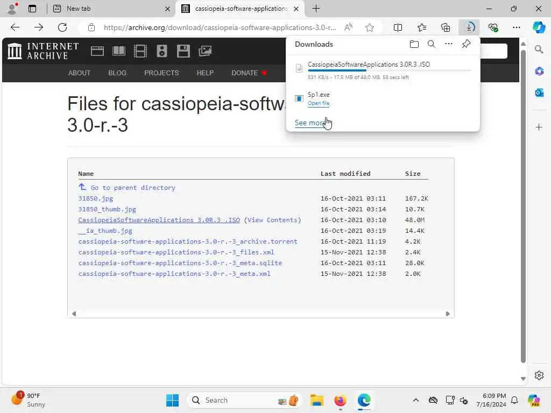
Task: Open 31850.jpg file link
Action: point(96,198)
